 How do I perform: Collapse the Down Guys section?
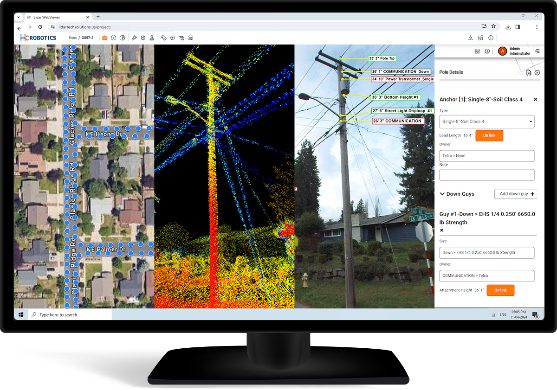(x=442, y=194)
